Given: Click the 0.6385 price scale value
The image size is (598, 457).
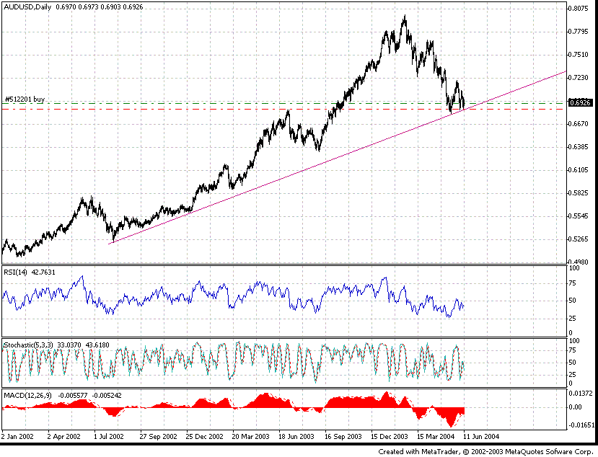Looking at the screenshot, I should [579, 147].
